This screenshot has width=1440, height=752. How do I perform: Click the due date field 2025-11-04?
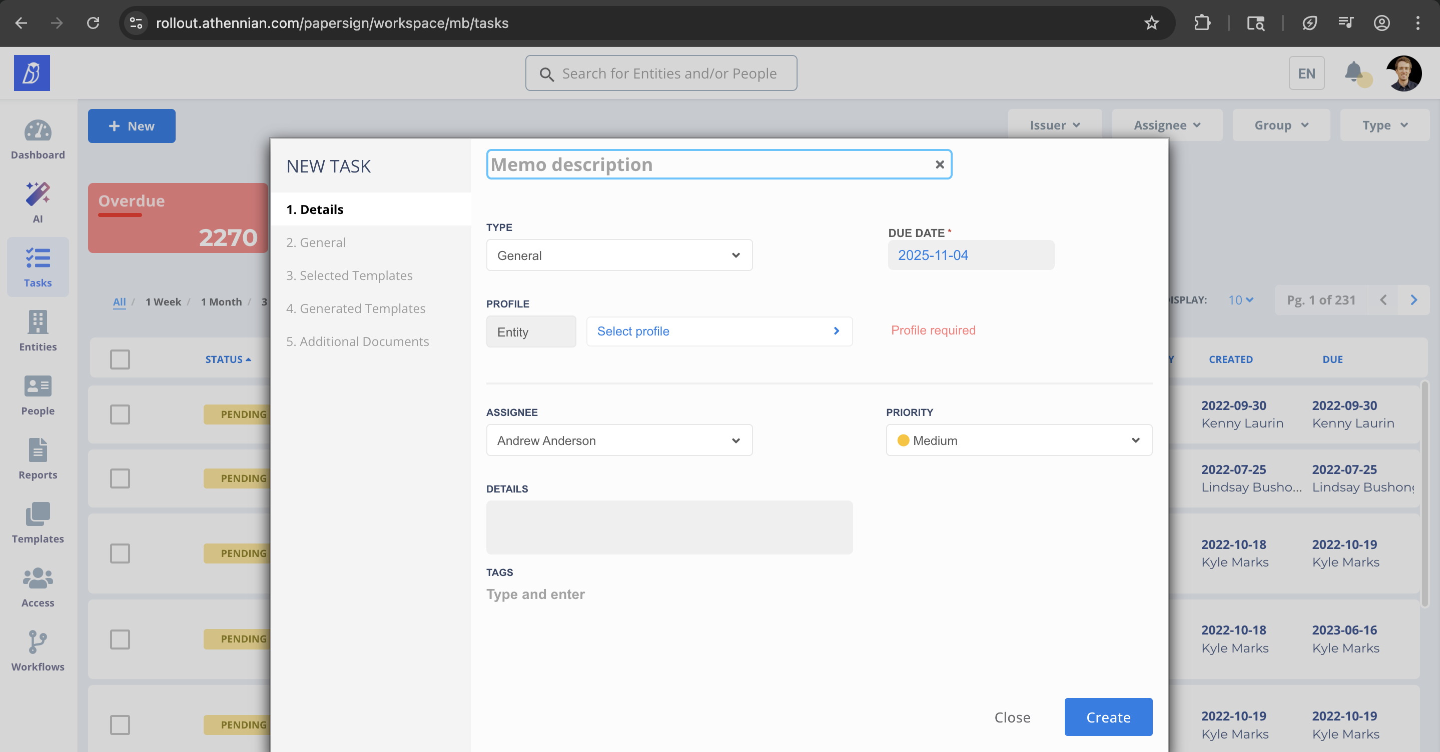tap(971, 255)
